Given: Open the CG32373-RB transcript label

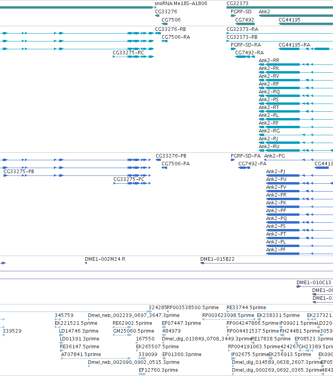Looking at the screenshot, I should 242,37.
